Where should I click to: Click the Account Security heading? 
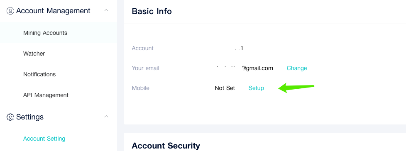166,146
